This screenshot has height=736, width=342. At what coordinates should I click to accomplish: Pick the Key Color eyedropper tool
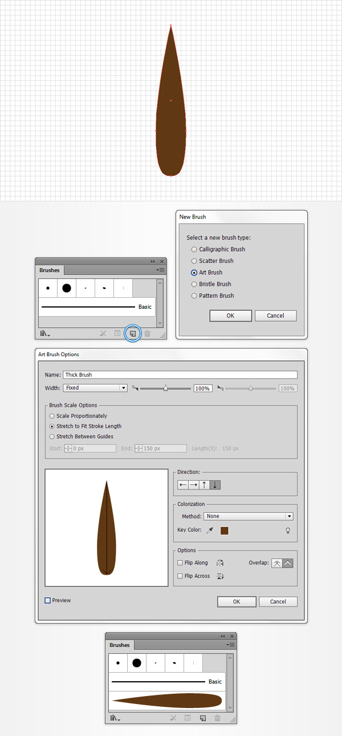pos(209,531)
